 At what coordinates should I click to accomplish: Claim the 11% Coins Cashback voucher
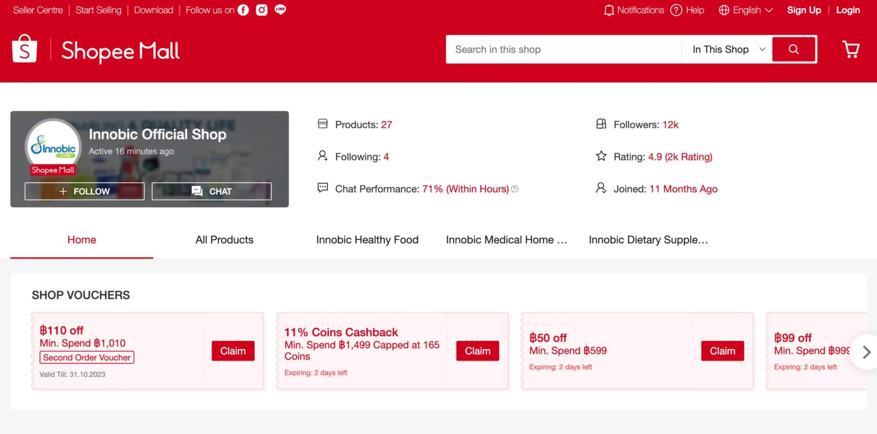coord(477,351)
